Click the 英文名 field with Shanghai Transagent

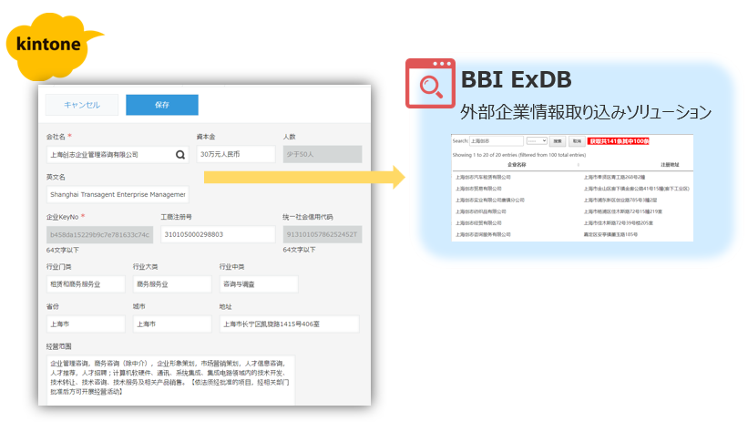(117, 193)
